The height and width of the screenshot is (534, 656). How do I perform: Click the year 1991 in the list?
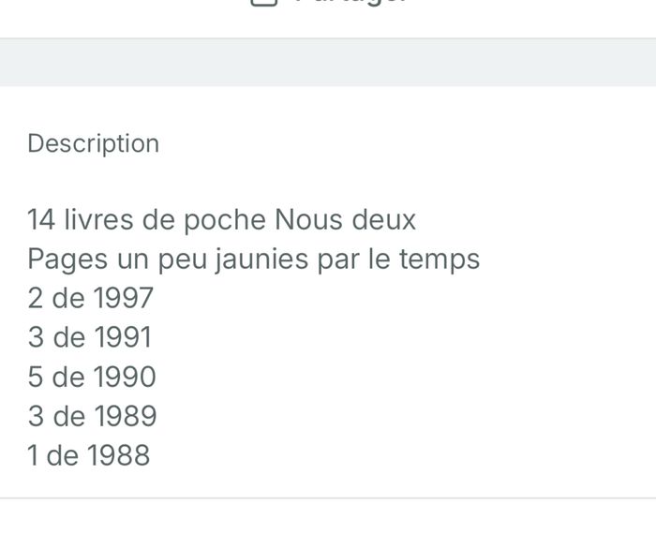click(123, 337)
